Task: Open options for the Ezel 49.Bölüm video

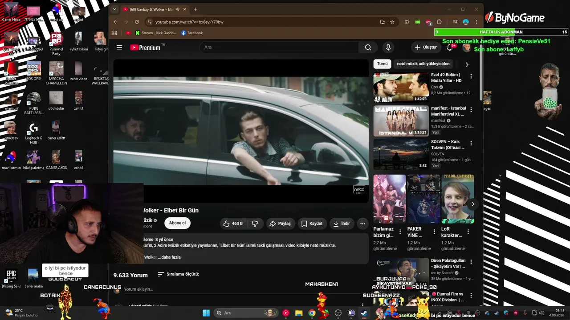Action: coord(471,76)
